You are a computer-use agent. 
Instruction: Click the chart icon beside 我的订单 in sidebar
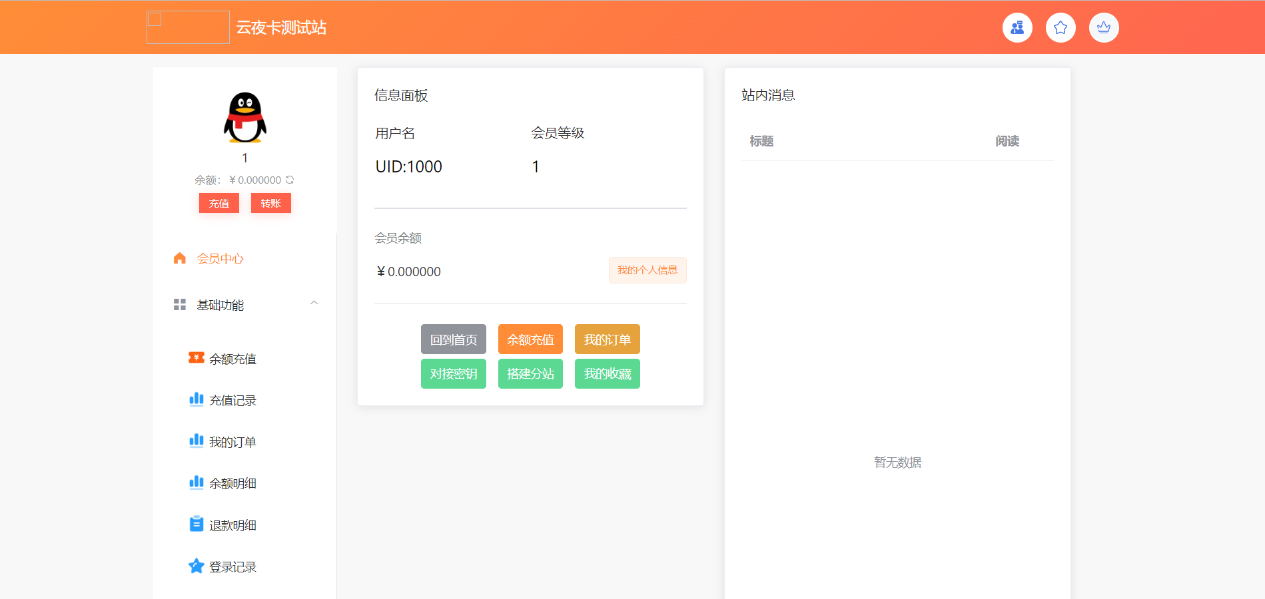pyautogui.click(x=197, y=441)
